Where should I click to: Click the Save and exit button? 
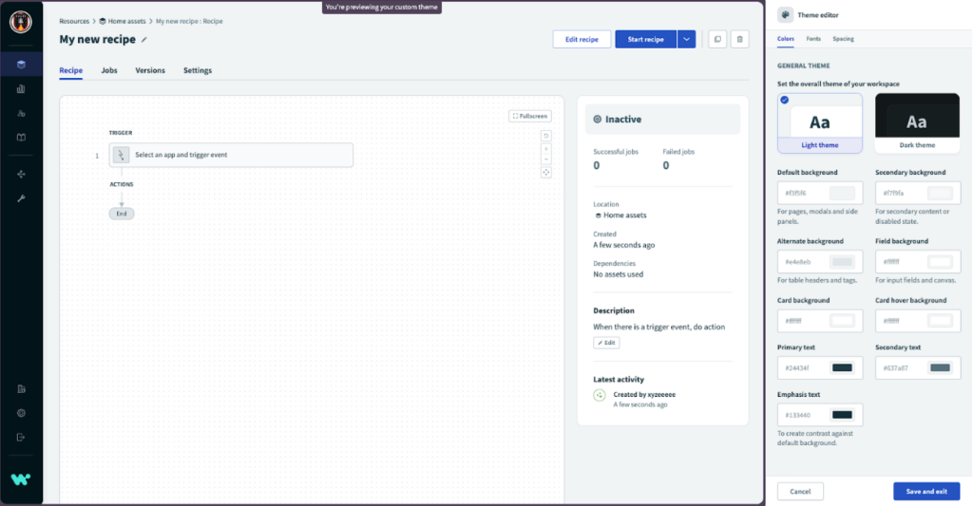(926, 491)
